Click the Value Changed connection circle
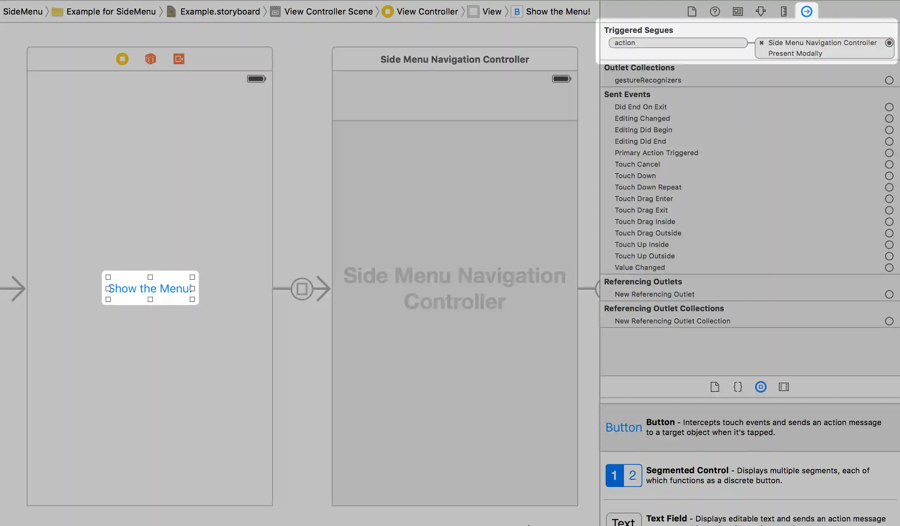 coord(889,268)
